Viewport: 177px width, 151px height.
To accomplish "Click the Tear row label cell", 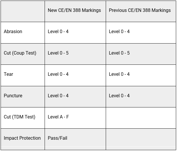I will point(8,74).
